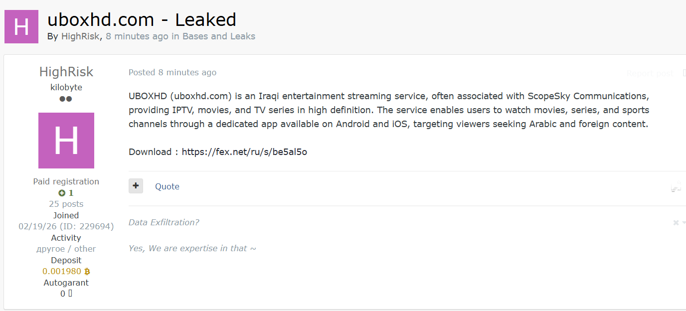686x311 pixels.
Task: Open the Posted 8 minutes ago permalink
Action: [x=172, y=72]
